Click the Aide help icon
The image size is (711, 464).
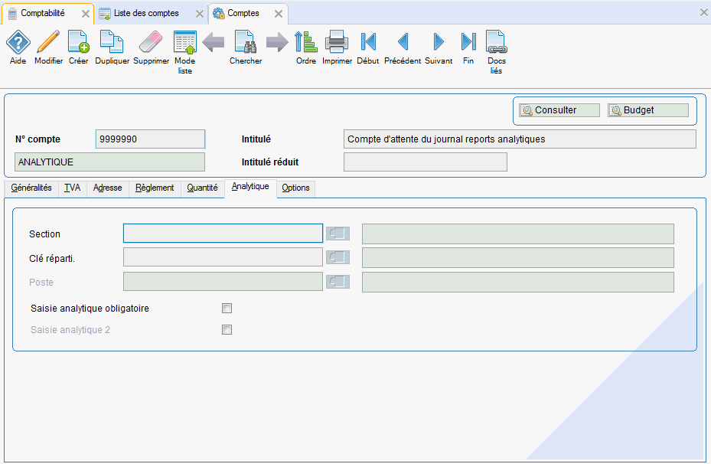(x=18, y=43)
